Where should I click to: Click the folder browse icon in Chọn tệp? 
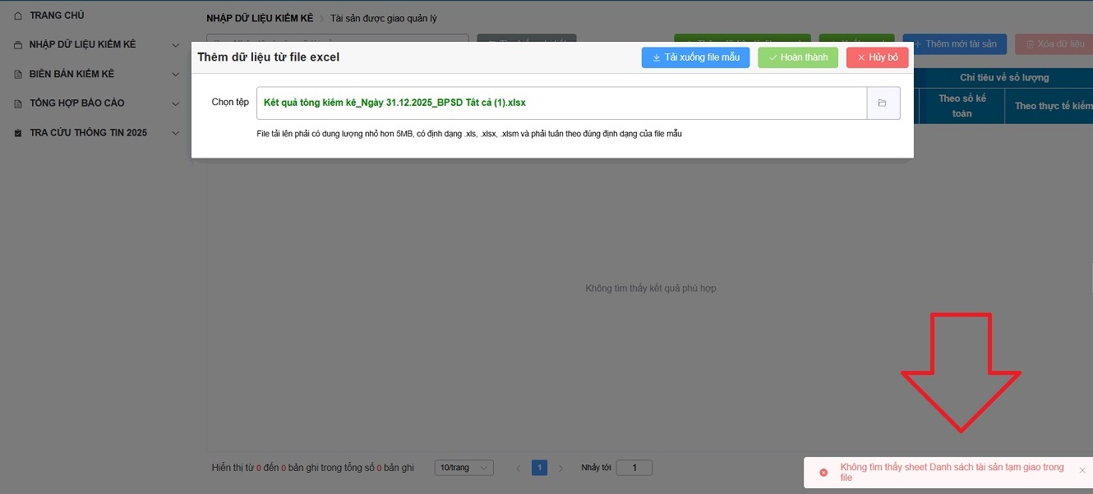(883, 103)
